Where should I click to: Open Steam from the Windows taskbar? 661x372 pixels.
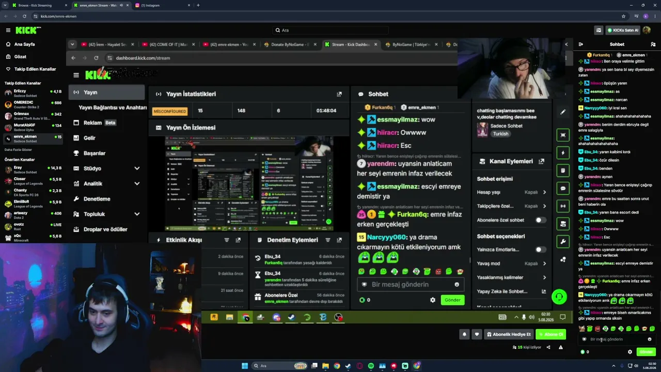tap(348, 366)
